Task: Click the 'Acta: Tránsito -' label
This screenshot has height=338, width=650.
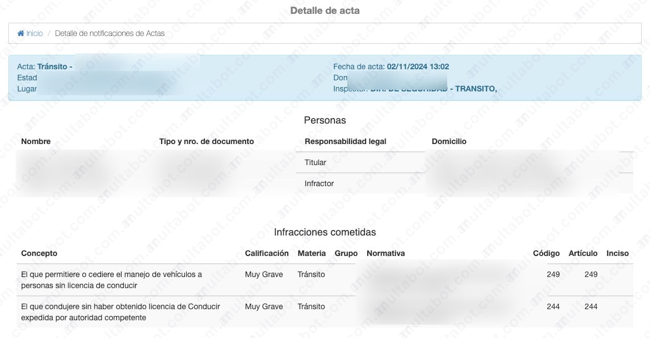Action: 45,66
